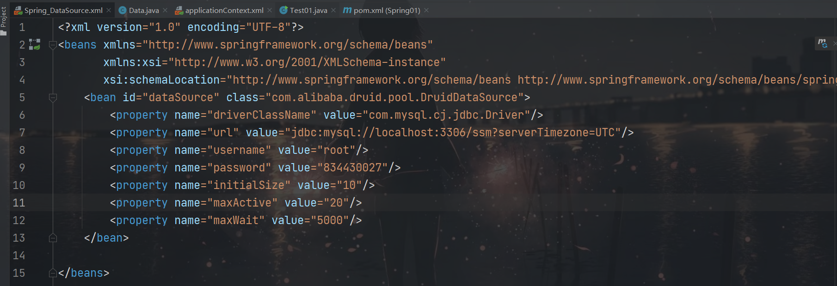Toggle the fold marker at closing bean tag
The image size is (837, 286).
(53, 238)
